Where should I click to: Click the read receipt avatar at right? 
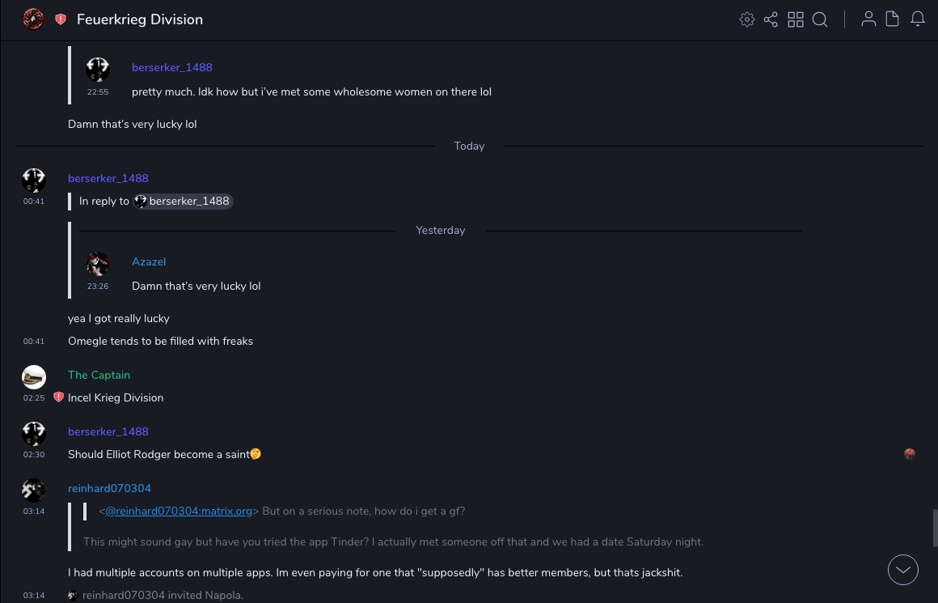click(910, 454)
